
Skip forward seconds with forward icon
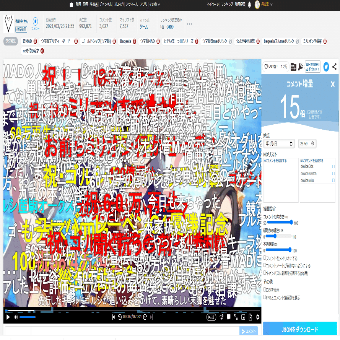145,317
